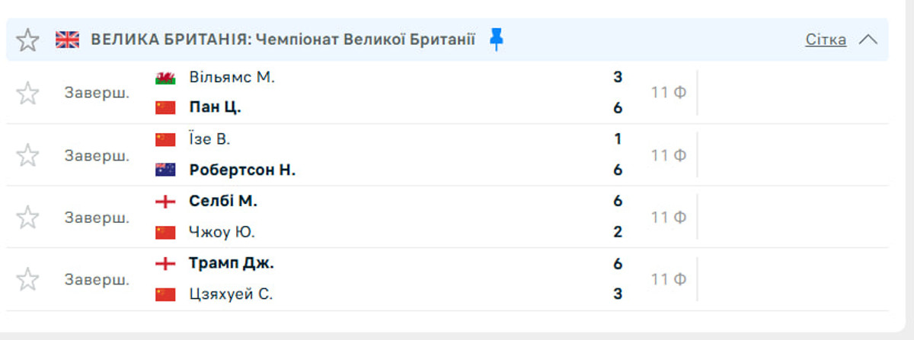Toggle favorite star for Williams vs Pang match
The width and height of the screenshot is (914, 340).
(x=27, y=93)
